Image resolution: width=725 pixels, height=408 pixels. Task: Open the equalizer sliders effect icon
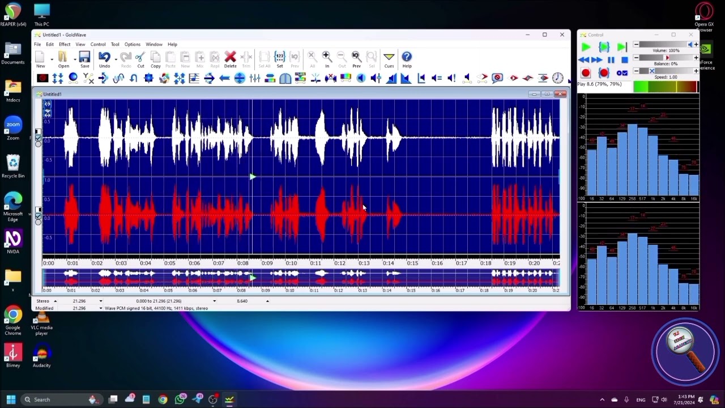(x=255, y=78)
